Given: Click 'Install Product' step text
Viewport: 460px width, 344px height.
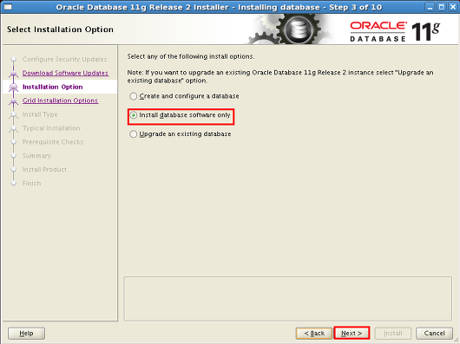Looking at the screenshot, I should [x=44, y=169].
